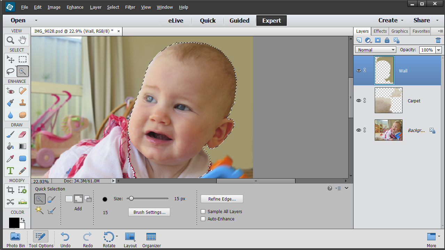Select the Lasso tool
Image resolution: width=445 pixels, height=250 pixels.
[10, 71]
